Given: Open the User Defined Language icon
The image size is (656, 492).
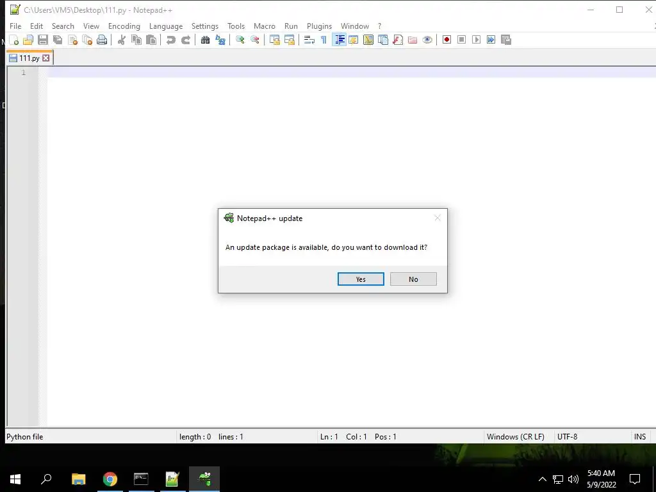Looking at the screenshot, I should (x=354, y=40).
